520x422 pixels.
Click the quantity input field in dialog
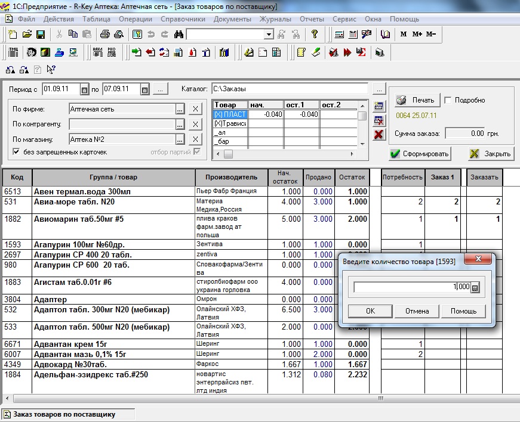coord(411,287)
